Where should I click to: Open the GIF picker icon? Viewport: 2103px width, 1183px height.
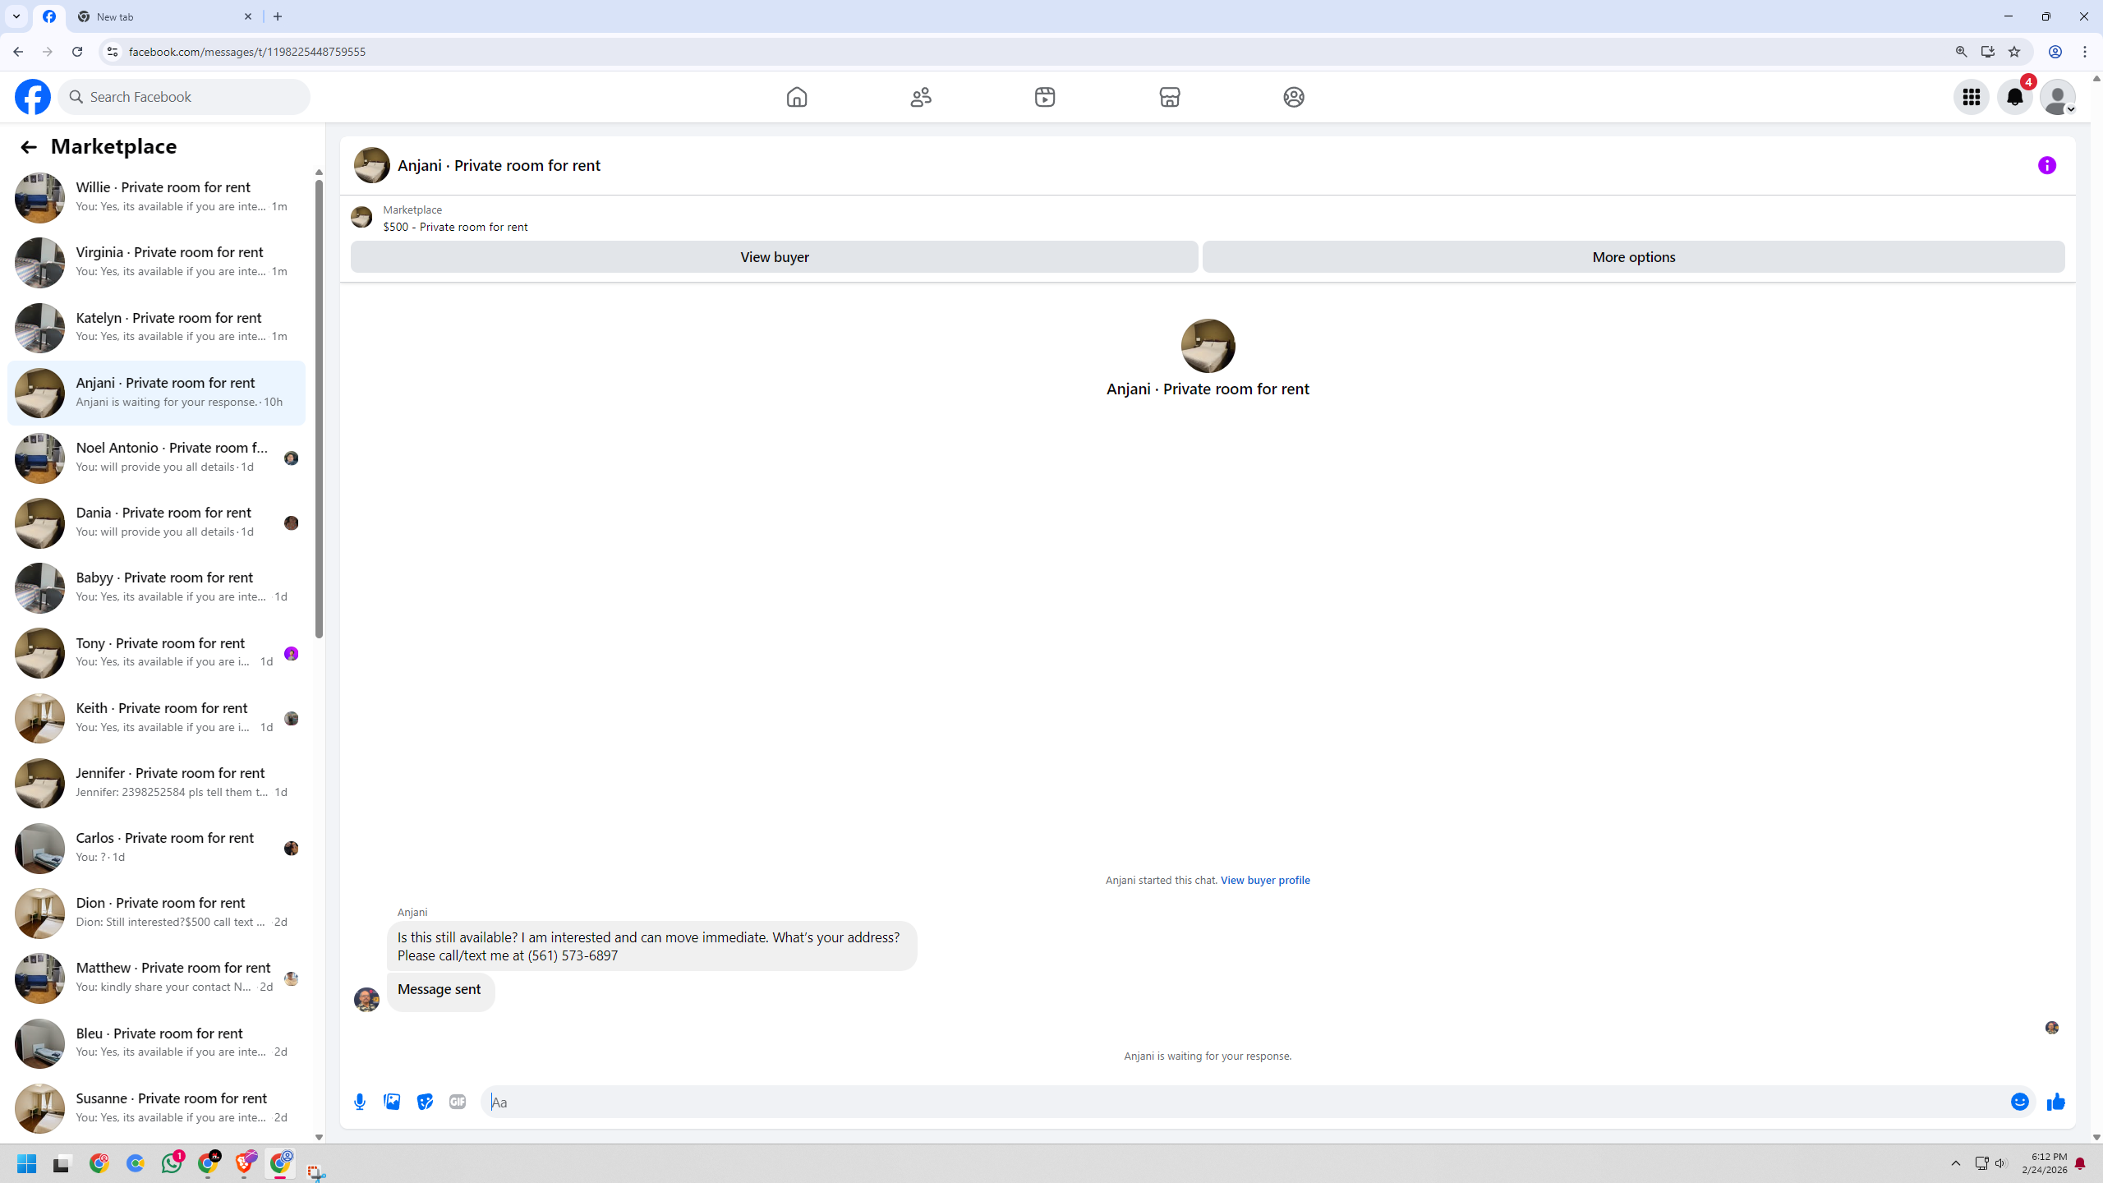458,1102
